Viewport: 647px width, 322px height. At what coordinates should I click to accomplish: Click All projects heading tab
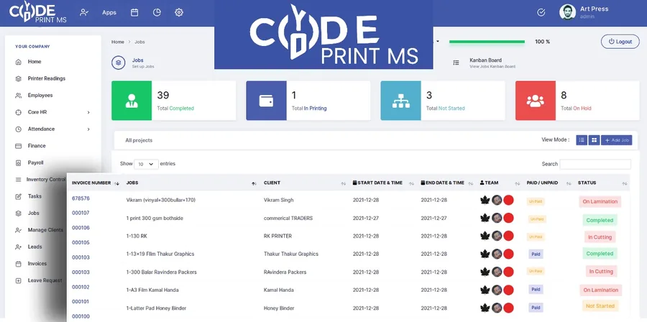pyautogui.click(x=139, y=141)
